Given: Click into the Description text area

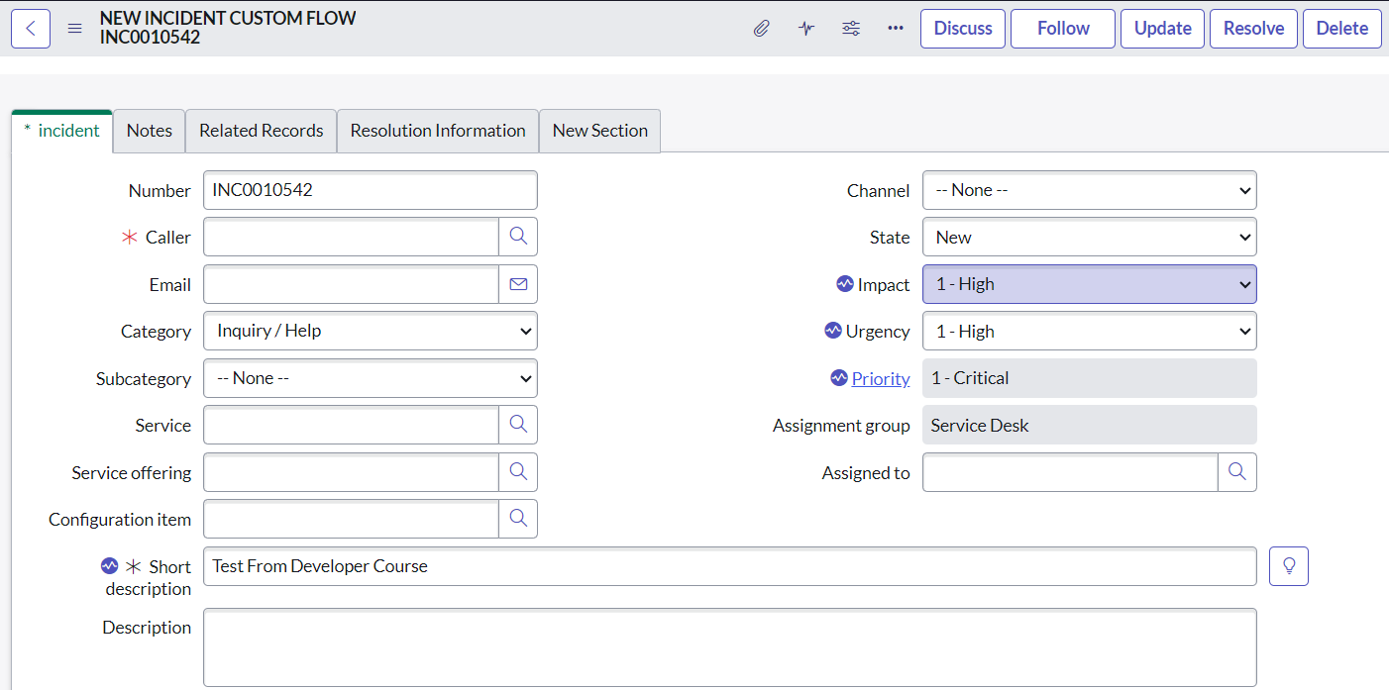Looking at the screenshot, I should coord(729,647).
